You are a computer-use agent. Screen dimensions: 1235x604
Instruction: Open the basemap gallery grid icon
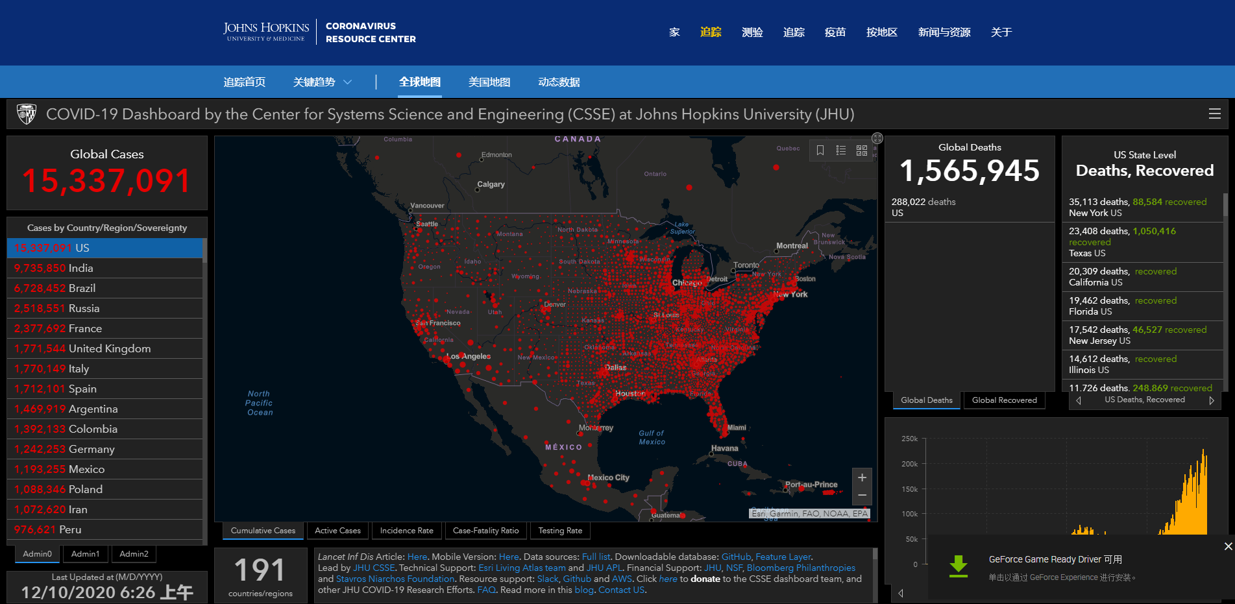click(x=862, y=151)
